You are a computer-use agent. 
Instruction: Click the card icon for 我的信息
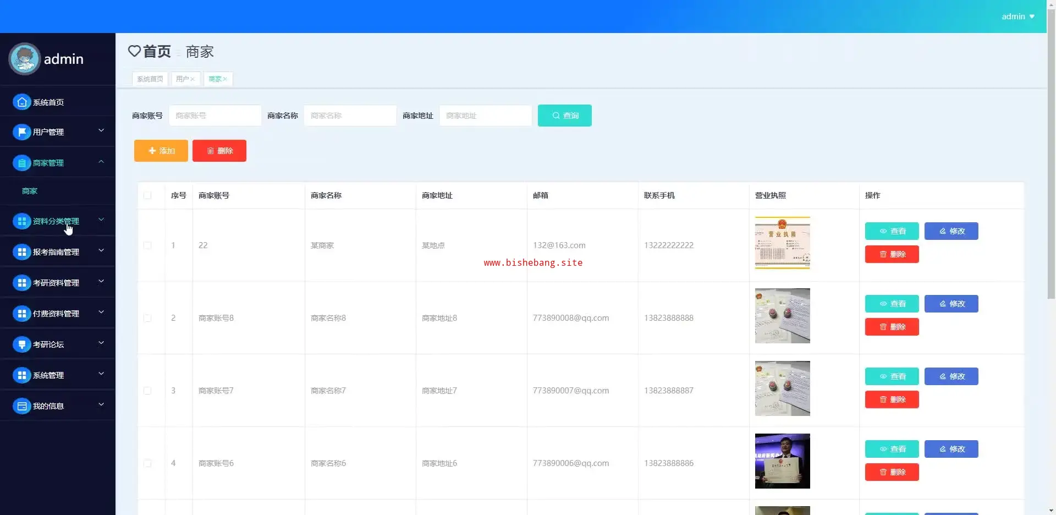point(21,406)
